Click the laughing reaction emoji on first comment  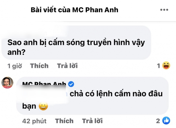click(166, 65)
